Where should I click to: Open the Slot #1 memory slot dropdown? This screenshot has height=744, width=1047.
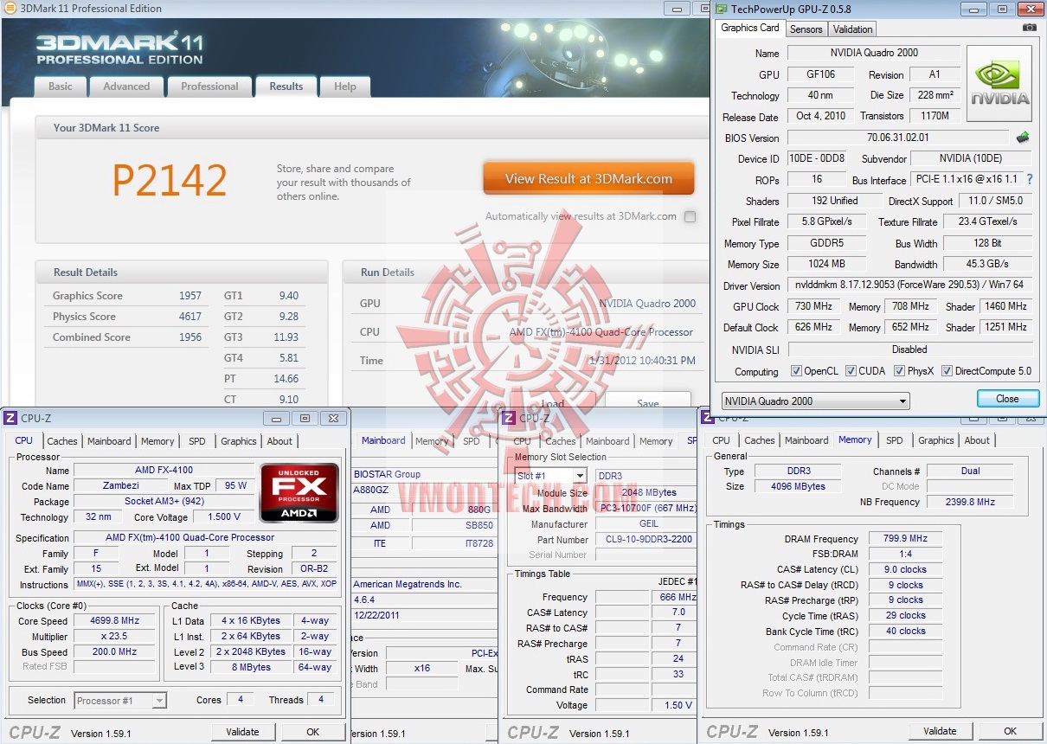pos(550,476)
